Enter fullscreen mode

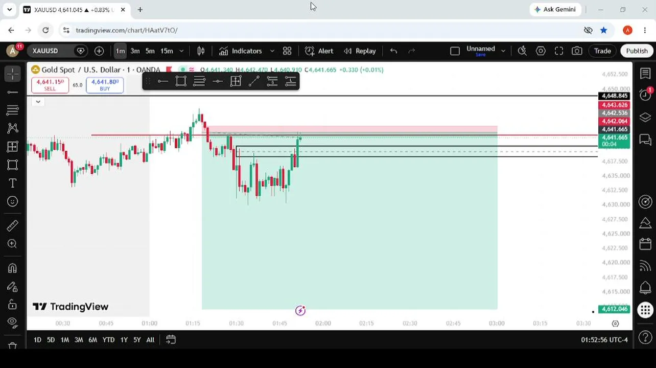(x=559, y=51)
